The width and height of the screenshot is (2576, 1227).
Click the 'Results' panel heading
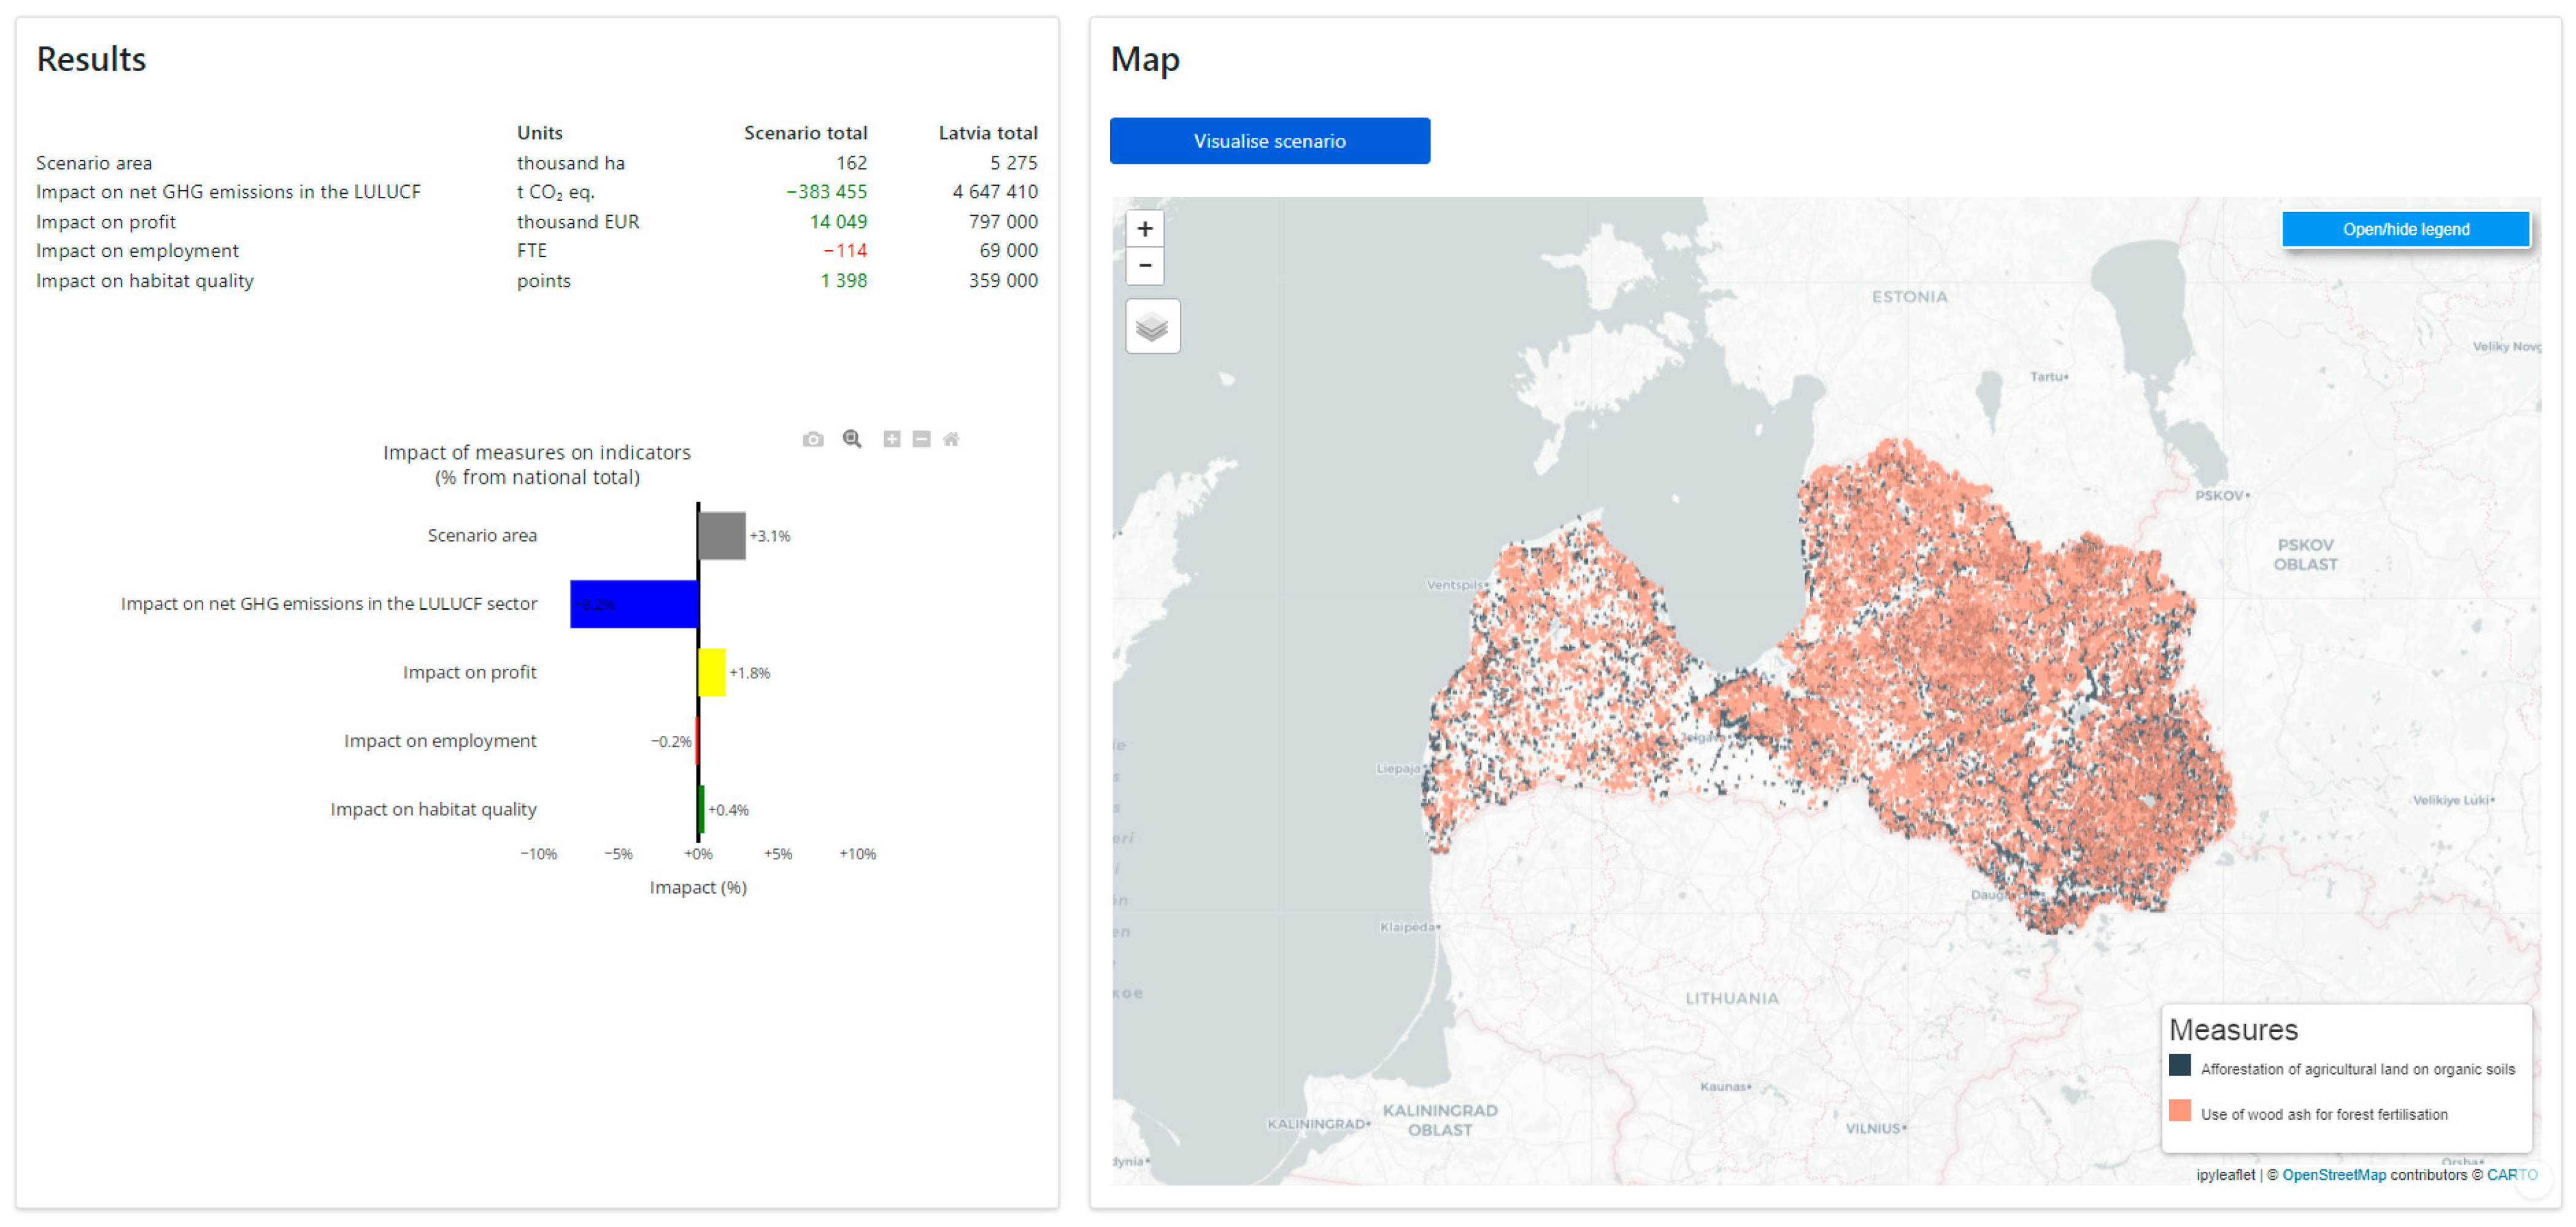click(91, 60)
